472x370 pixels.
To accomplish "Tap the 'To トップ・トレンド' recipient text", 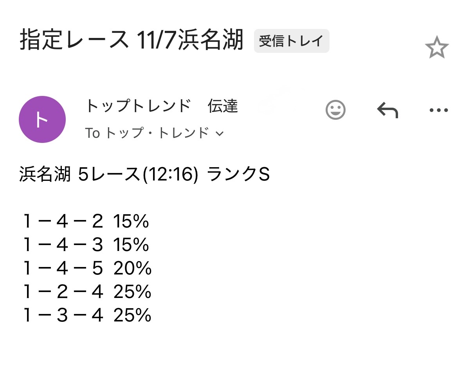I will 147,134.
